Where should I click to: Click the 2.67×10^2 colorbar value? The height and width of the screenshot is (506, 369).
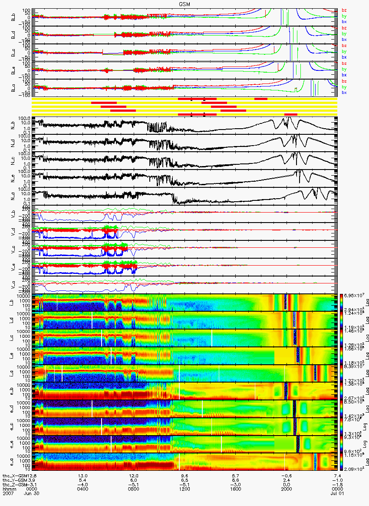pos(353,398)
